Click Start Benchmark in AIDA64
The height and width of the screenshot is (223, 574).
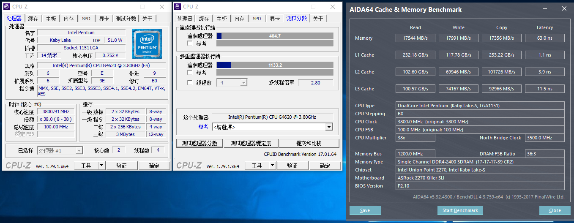(460, 210)
